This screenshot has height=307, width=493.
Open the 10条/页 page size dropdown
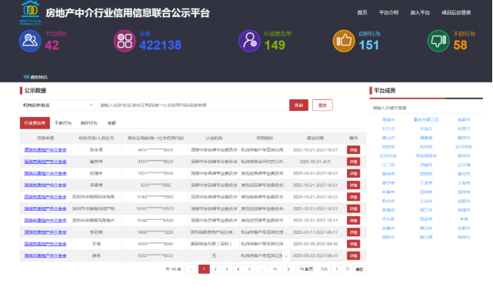tap(306, 269)
